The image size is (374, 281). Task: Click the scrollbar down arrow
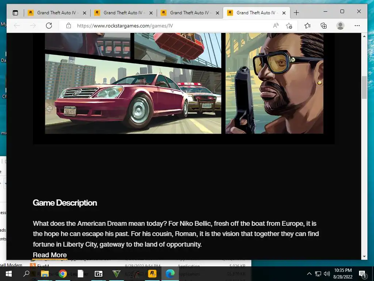364,256
